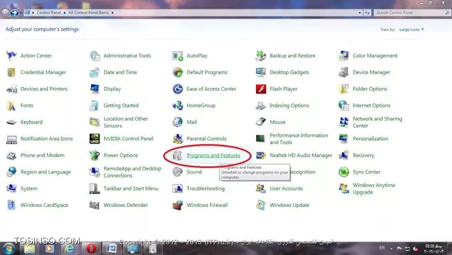This screenshot has width=452, height=255.
Task: Open Desktop Gadgets link
Action: click(x=289, y=72)
